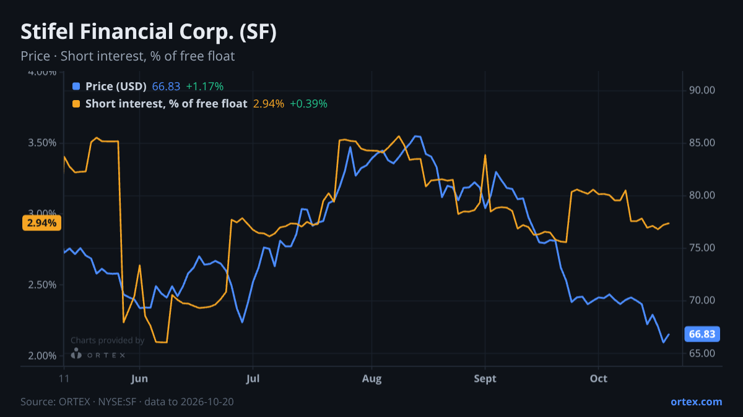Click the Sept label on the date axis

(485, 379)
